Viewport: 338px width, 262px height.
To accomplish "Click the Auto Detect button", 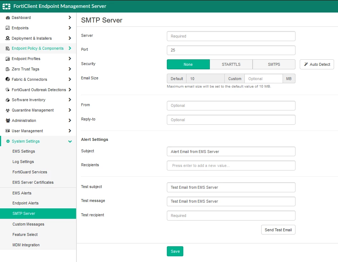I will [x=317, y=64].
